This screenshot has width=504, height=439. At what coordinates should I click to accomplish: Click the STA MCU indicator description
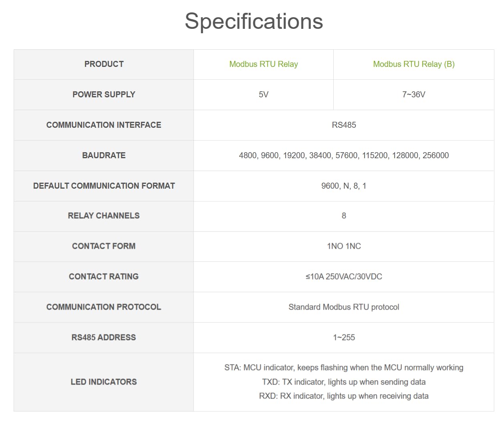click(344, 367)
